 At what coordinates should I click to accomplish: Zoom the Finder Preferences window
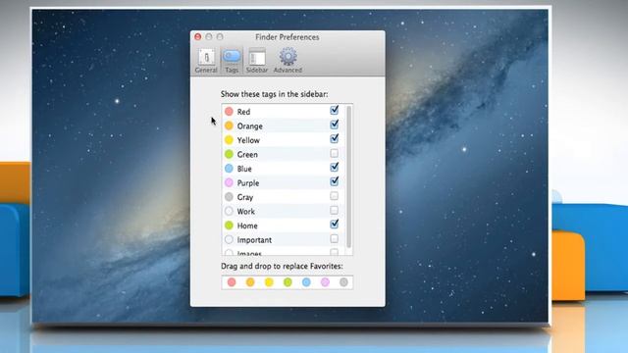point(220,37)
